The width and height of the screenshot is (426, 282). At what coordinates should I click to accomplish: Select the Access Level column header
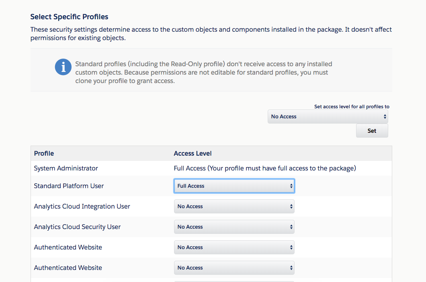coord(193,154)
